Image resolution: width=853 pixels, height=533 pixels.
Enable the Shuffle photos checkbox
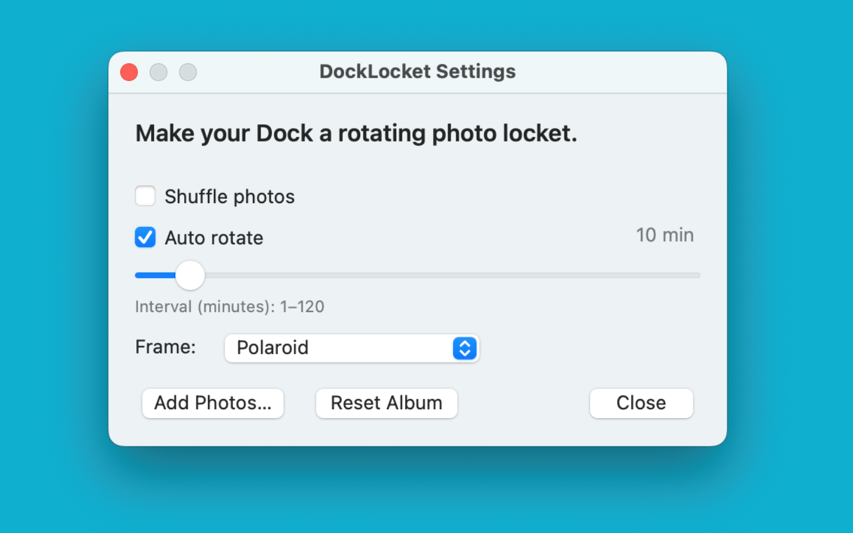point(145,196)
